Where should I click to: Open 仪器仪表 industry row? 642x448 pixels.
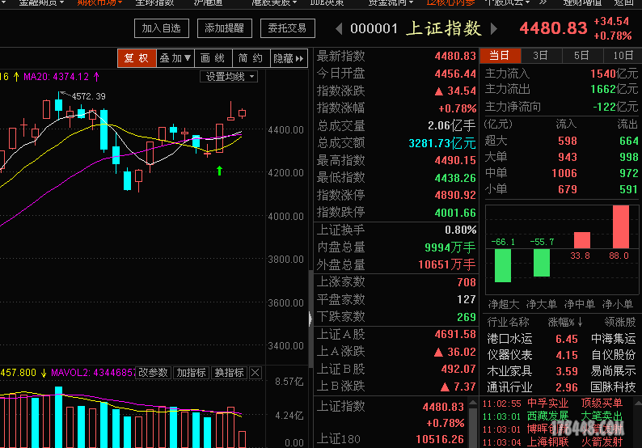click(x=561, y=355)
